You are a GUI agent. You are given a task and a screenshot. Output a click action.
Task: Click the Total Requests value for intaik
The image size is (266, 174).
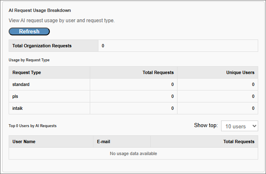coord(172,108)
